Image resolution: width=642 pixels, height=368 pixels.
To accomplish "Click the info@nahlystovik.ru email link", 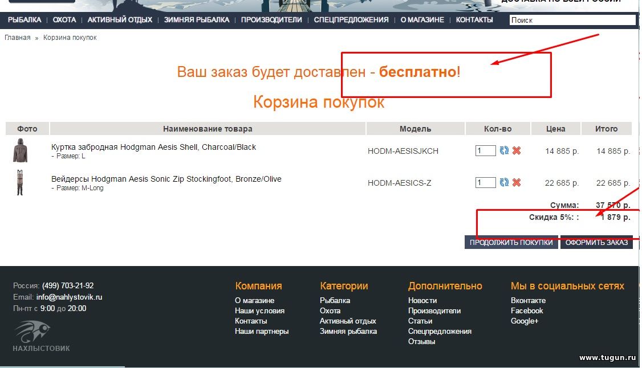I will [x=69, y=297].
